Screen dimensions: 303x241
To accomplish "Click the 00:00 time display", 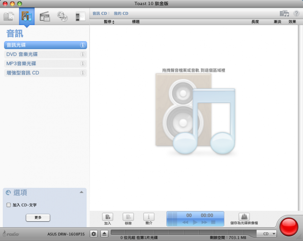I will pos(207,215).
